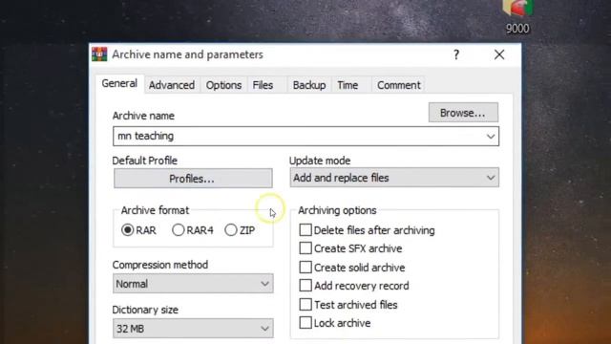Open the Advanced tab
The image size is (611, 344).
point(172,85)
